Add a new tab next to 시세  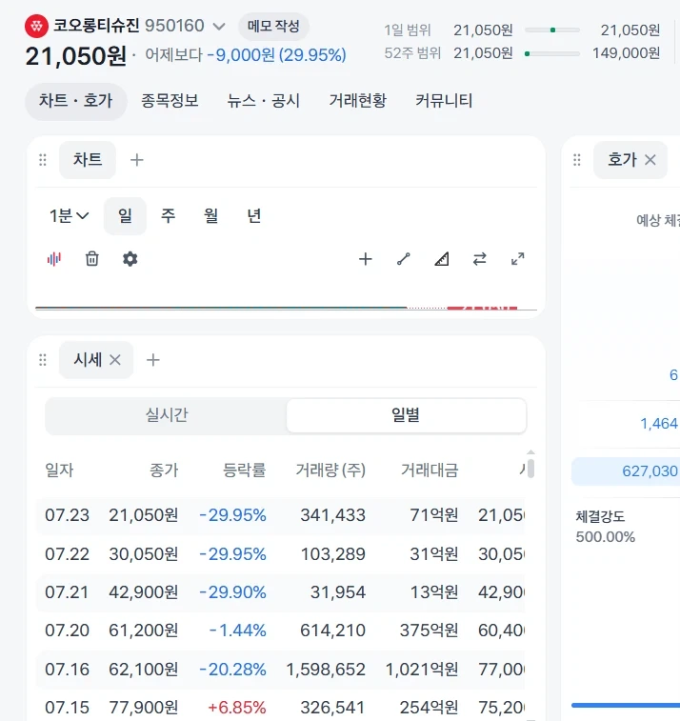(152, 360)
